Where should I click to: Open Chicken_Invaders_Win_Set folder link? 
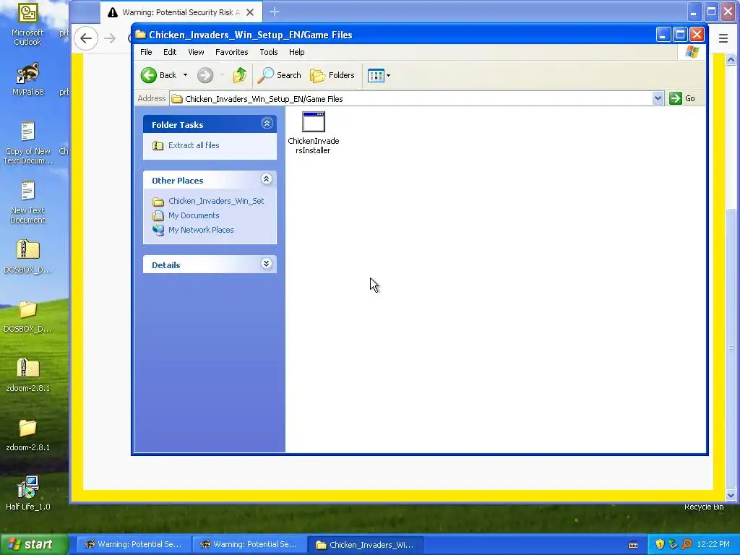pyautogui.click(x=216, y=201)
